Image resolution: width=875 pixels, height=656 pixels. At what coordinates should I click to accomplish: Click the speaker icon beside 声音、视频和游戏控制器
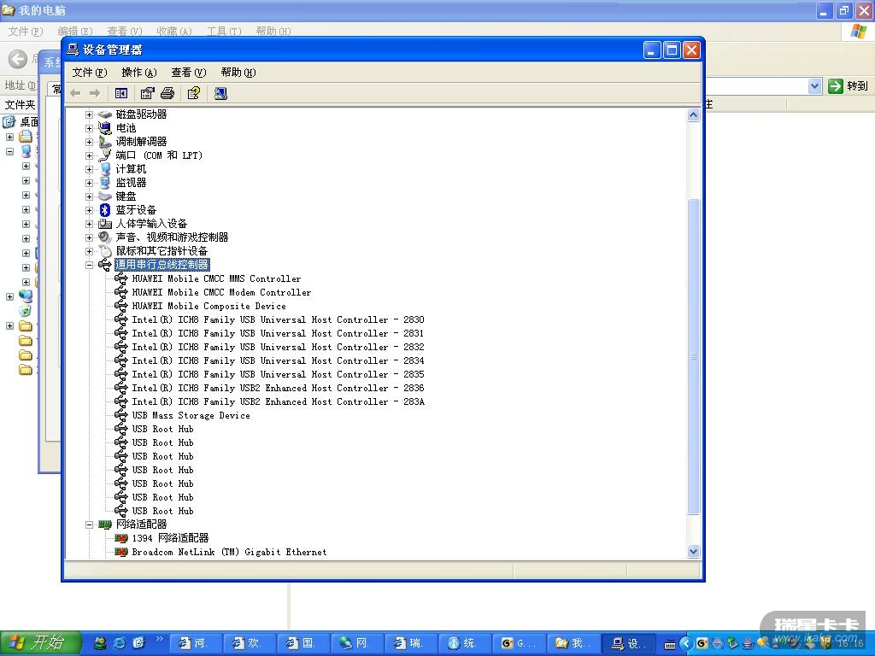tap(105, 237)
